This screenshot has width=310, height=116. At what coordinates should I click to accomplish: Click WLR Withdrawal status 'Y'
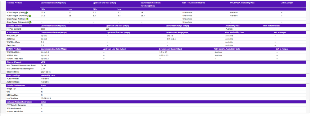(42, 108)
